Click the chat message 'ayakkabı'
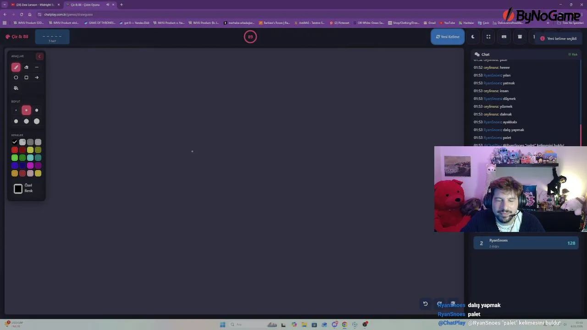587x330 pixels. click(510, 122)
